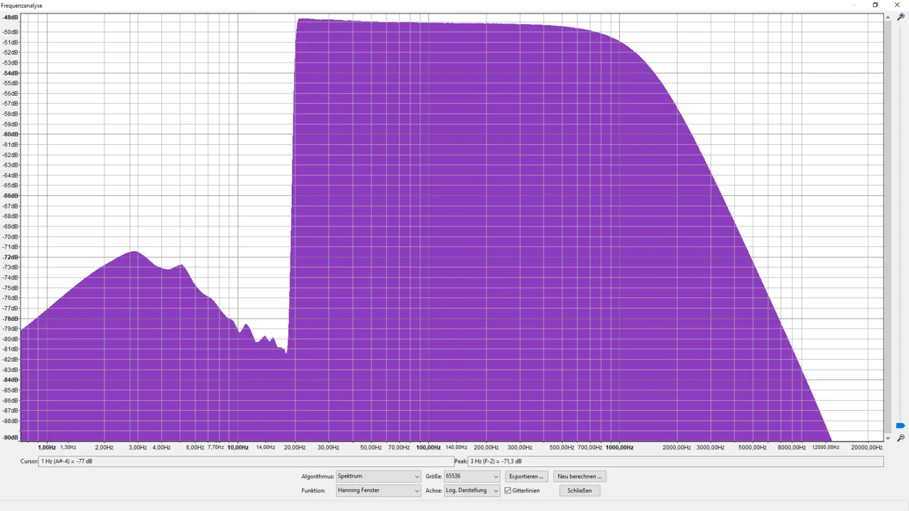Click inside the Peak readout field
909x511 pixels.
675,461
